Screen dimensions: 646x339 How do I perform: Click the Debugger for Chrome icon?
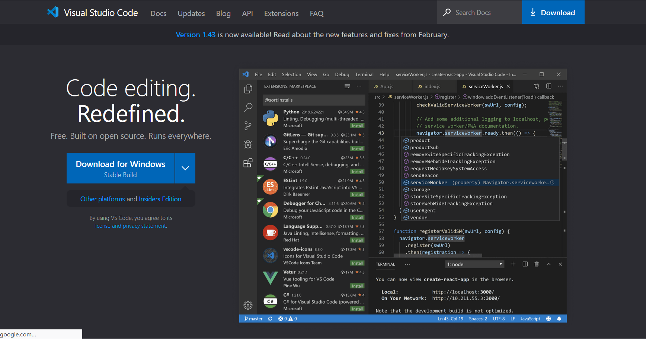271,210
